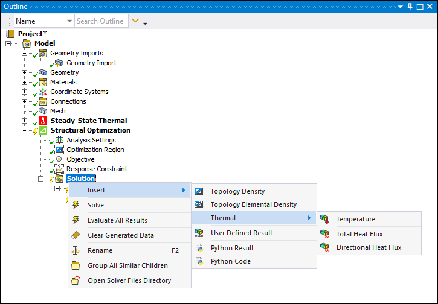Click the Temperature result icon
This screenshot has width=438, height=304.
tap(324, 219)
